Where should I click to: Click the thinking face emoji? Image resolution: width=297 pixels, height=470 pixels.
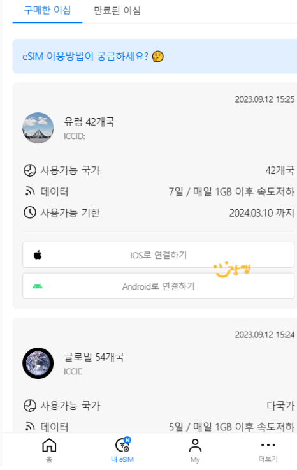coord(158,56)
